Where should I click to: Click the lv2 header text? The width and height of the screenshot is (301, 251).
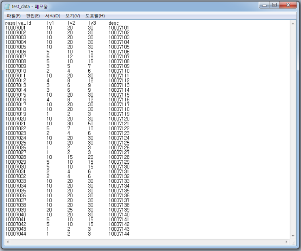point(71,23)
